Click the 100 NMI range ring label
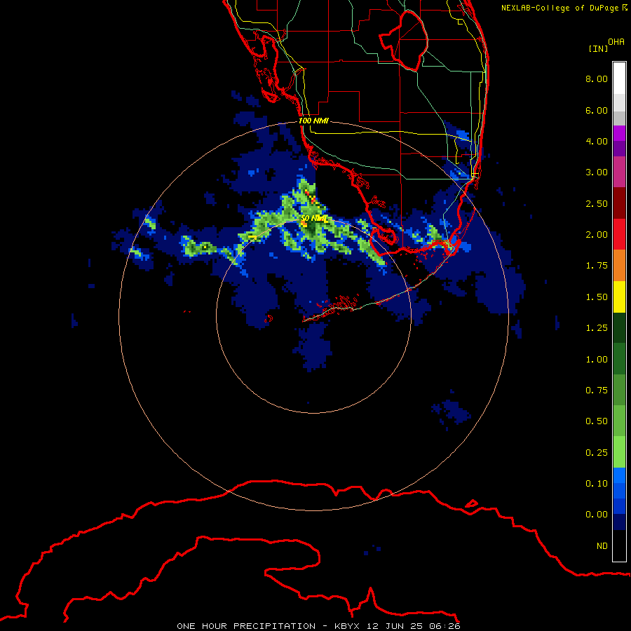 (313, 121)
